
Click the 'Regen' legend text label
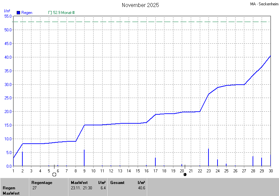(x=27, y=12)
